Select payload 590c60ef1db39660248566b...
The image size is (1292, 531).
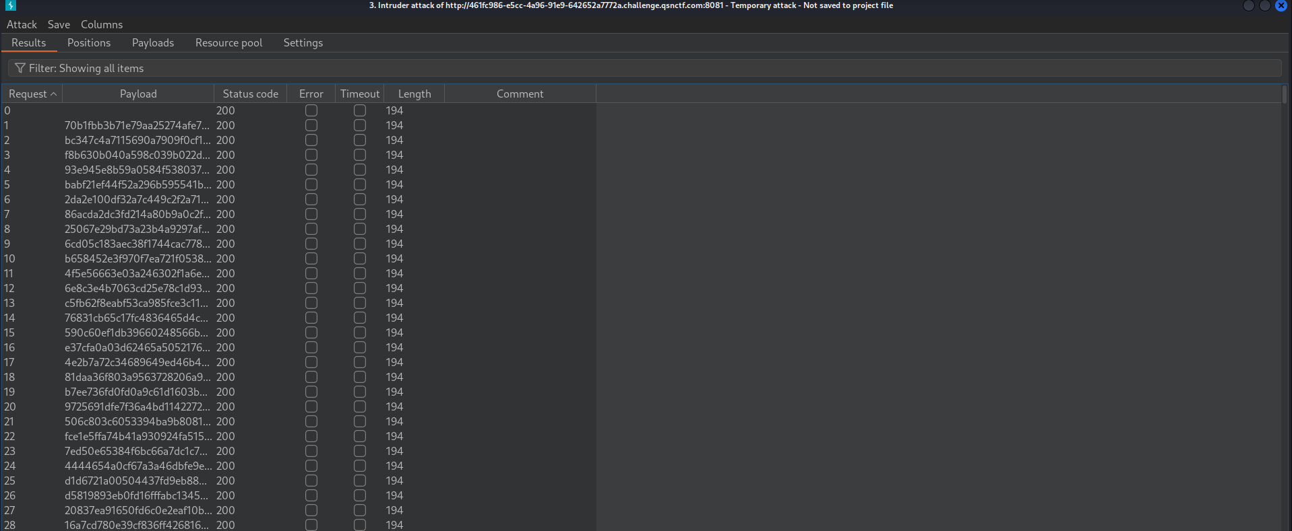pos(137,332)
